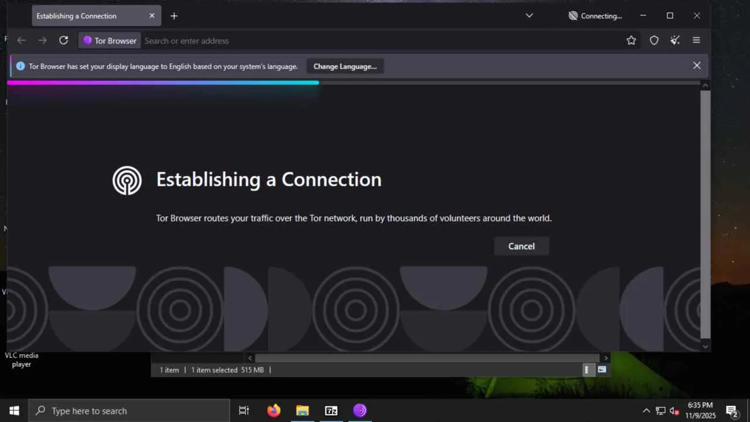Reload the current page

[64, 40]
